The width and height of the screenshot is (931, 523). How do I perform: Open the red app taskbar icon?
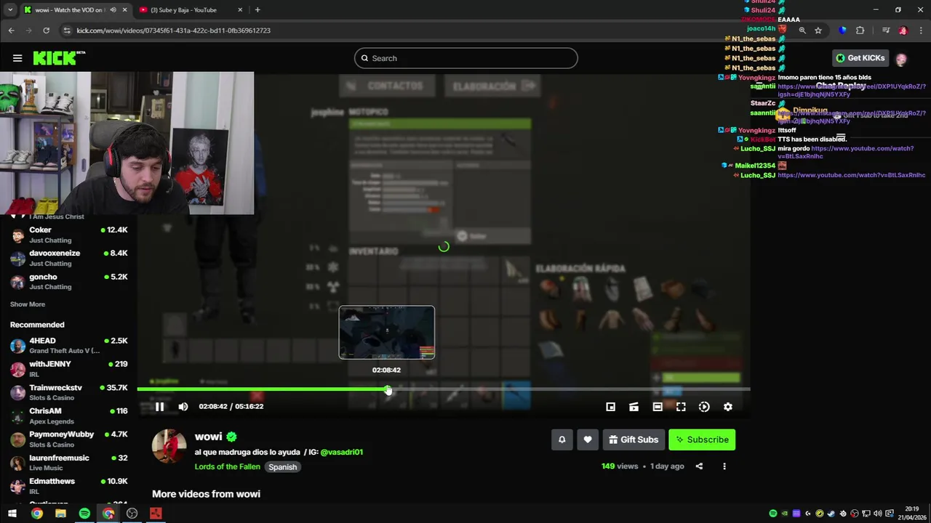coord(156,514)
